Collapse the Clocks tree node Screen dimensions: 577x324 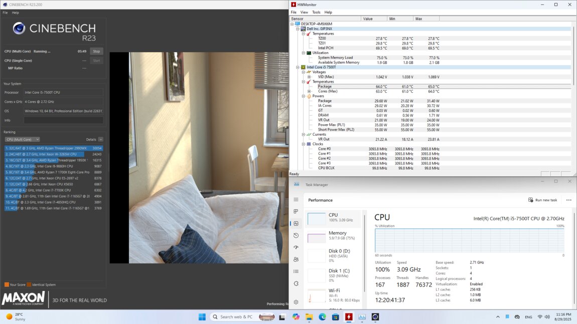pyautogui.click(x=304, y=144)
